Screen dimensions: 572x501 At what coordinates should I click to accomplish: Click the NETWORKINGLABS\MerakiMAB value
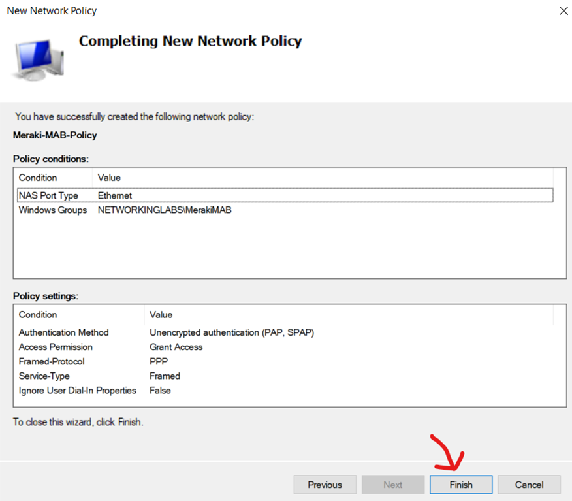[x=165, y=210]
